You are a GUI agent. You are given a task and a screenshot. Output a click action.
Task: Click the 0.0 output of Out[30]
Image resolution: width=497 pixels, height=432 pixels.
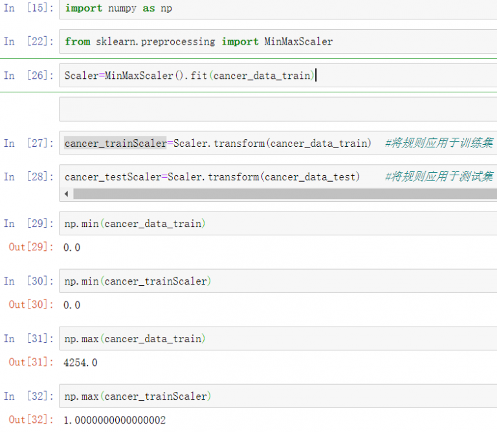click(x=72, y=305)
